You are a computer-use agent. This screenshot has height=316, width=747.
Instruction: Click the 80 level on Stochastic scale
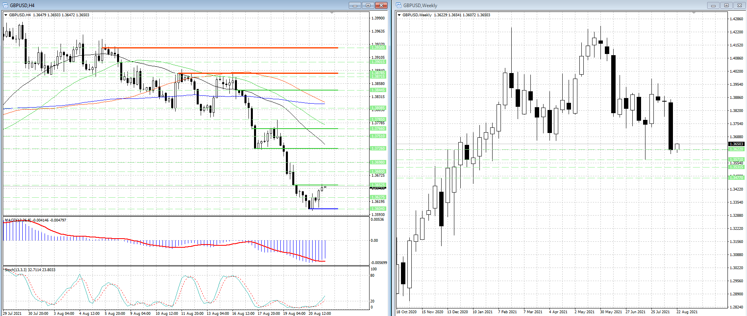(372, 275)
